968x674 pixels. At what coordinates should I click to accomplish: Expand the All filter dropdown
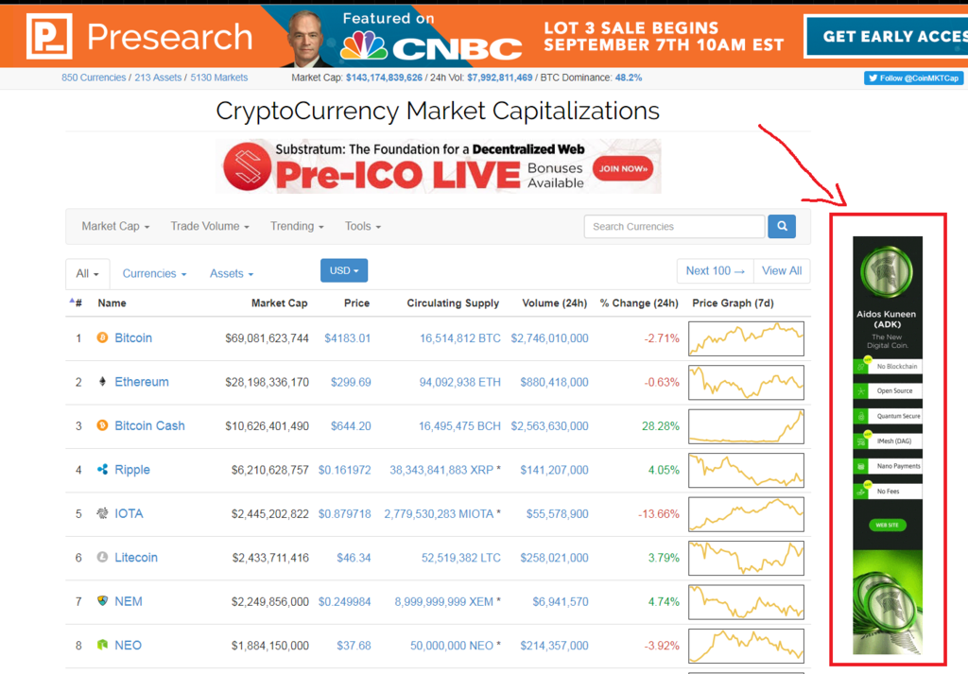[88, 273]
